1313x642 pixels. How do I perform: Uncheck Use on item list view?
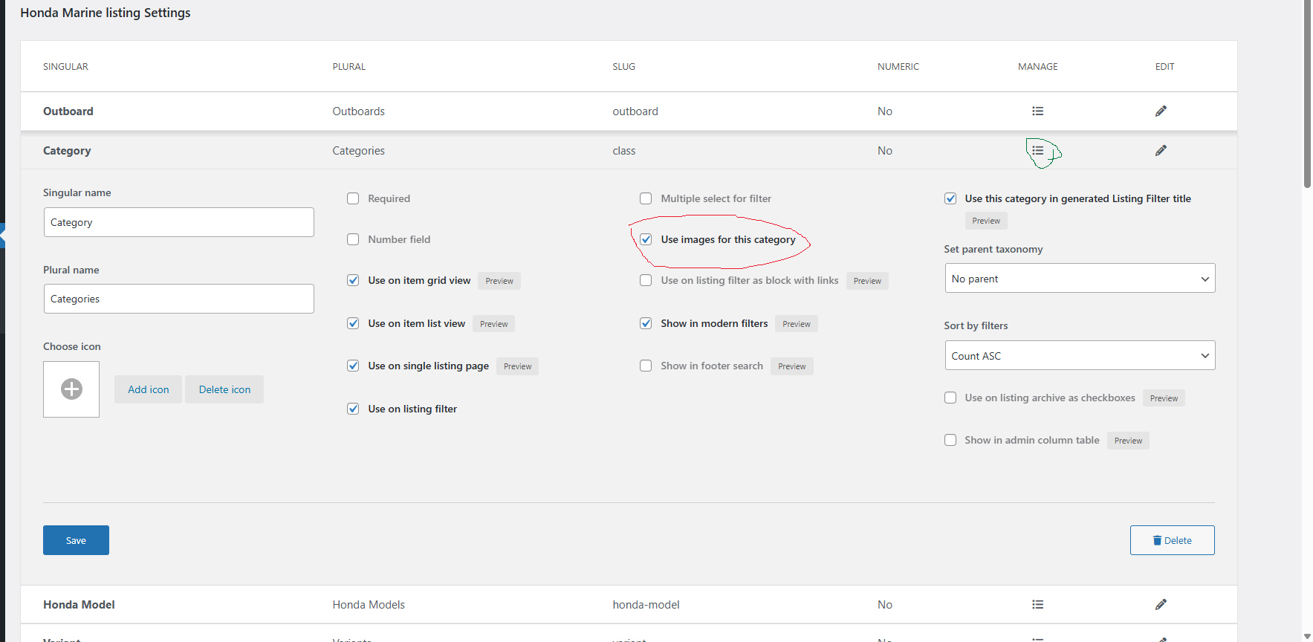(x=353, y=323)
